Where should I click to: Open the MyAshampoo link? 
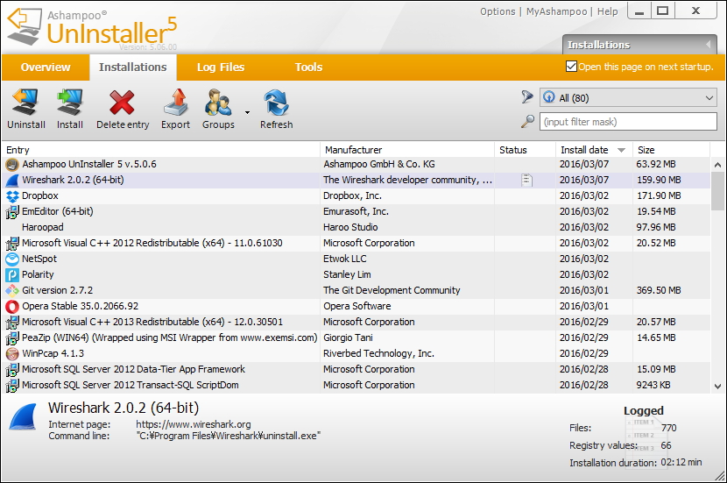[556, 11]
